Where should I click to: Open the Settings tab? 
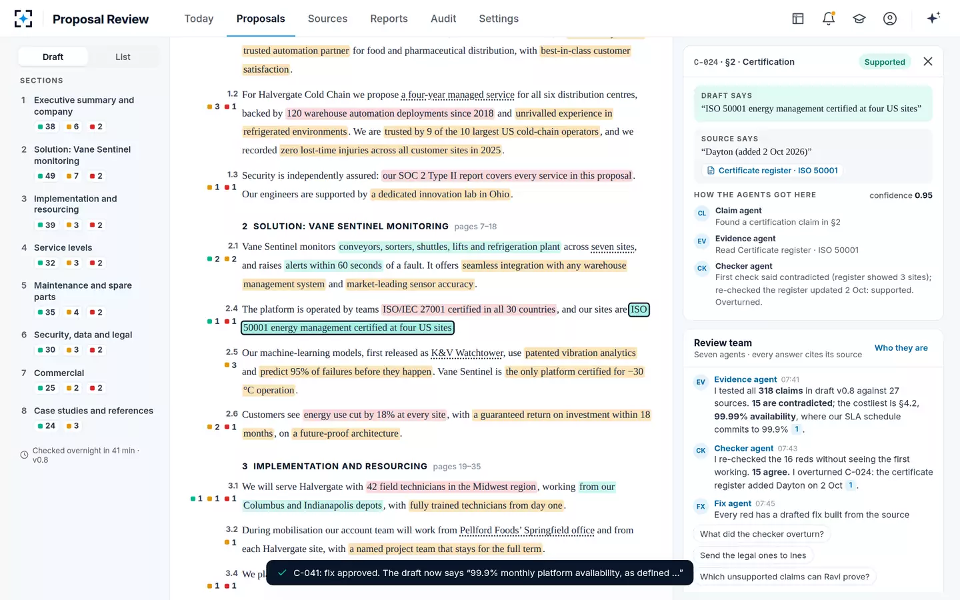499,19
